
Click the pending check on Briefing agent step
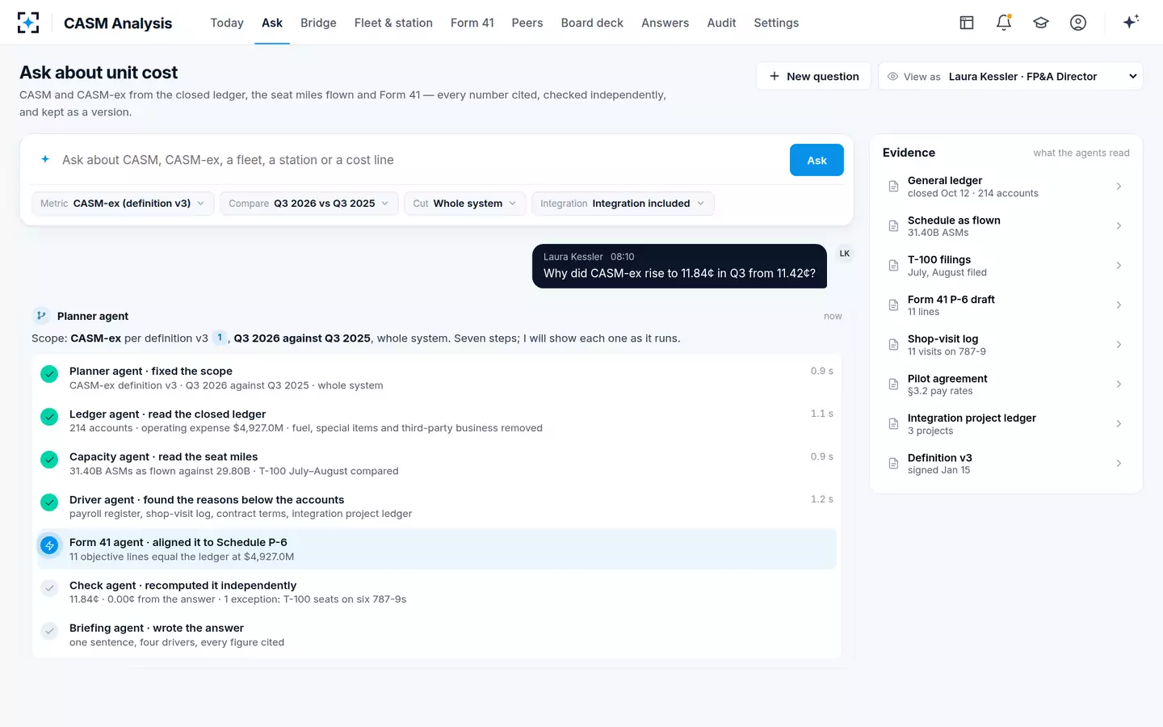pyautogui.click(x=49, y=632)
